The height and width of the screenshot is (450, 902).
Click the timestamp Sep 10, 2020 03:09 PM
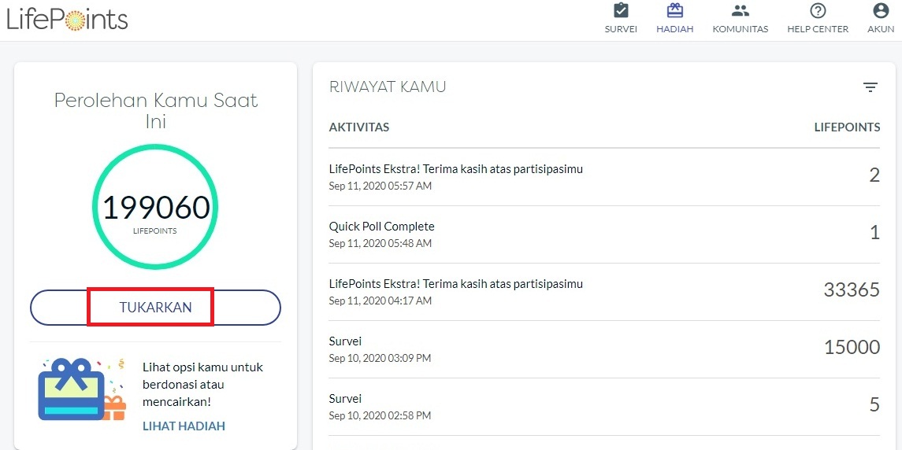tap(380, 359)
